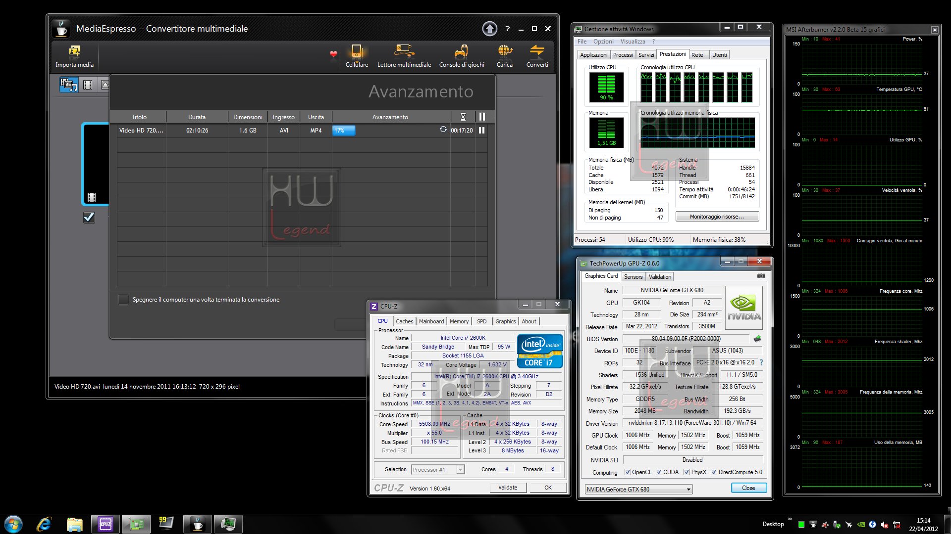Open Task Manager Visualizza menu
The width and height of the screenshot is (951, 534).
click(633, 42)
